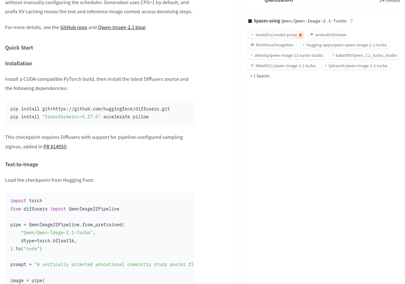Image resolution: width=405 pixels, height=284 pixels.
Task: Click the '24 models' quantizations link
Action: point(390,1)
